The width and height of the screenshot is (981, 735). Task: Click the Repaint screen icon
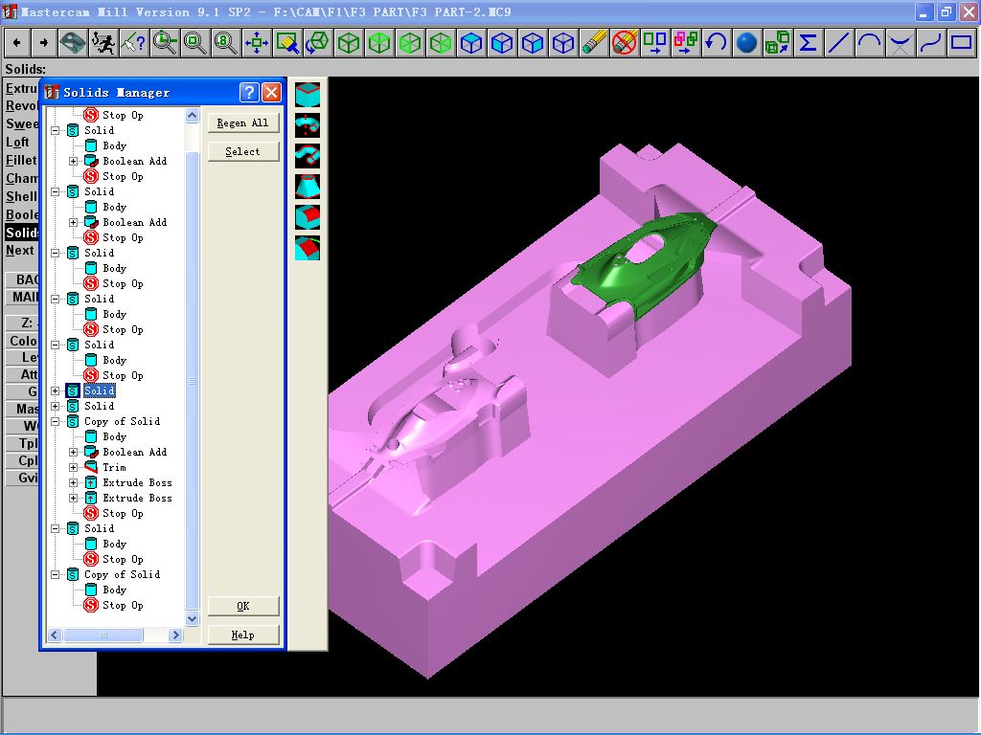[287, 42]
